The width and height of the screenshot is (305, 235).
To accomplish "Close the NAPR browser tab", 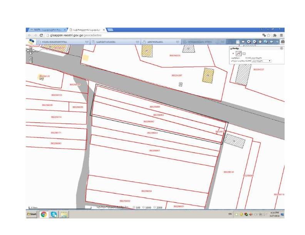I will [x=65, y=30].
